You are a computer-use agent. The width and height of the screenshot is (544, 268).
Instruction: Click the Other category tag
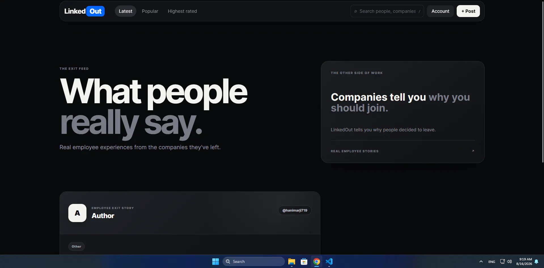coord(77,246)
